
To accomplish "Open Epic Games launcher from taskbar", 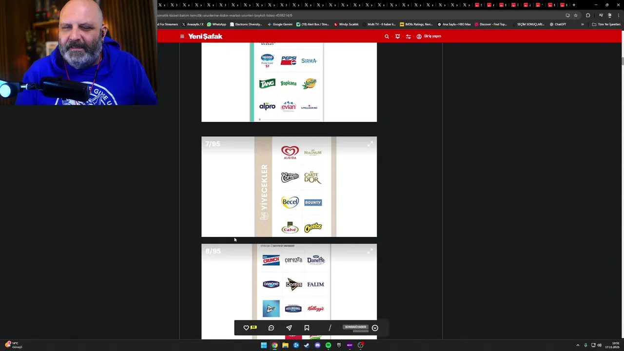I will (x=339, y=345).
